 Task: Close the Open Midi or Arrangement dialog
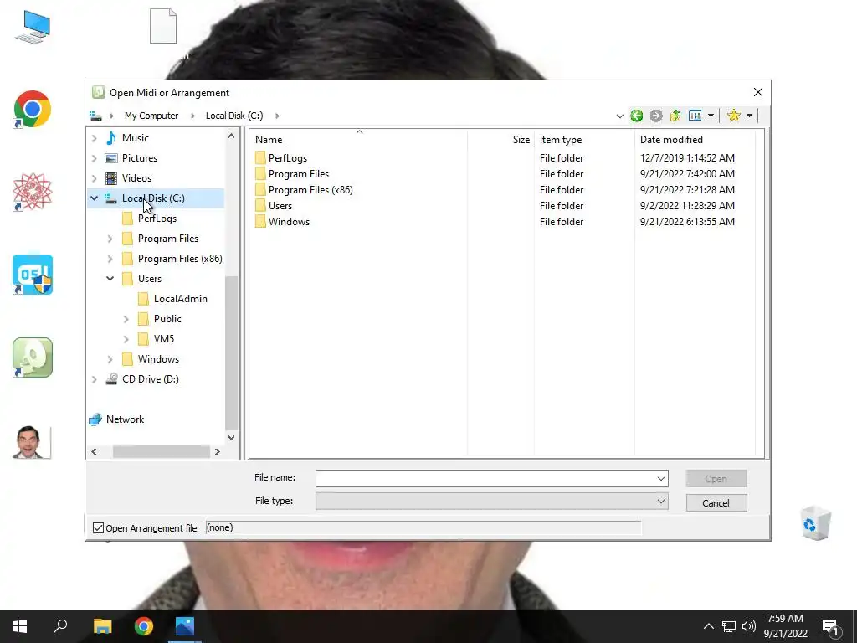point(758,92)
